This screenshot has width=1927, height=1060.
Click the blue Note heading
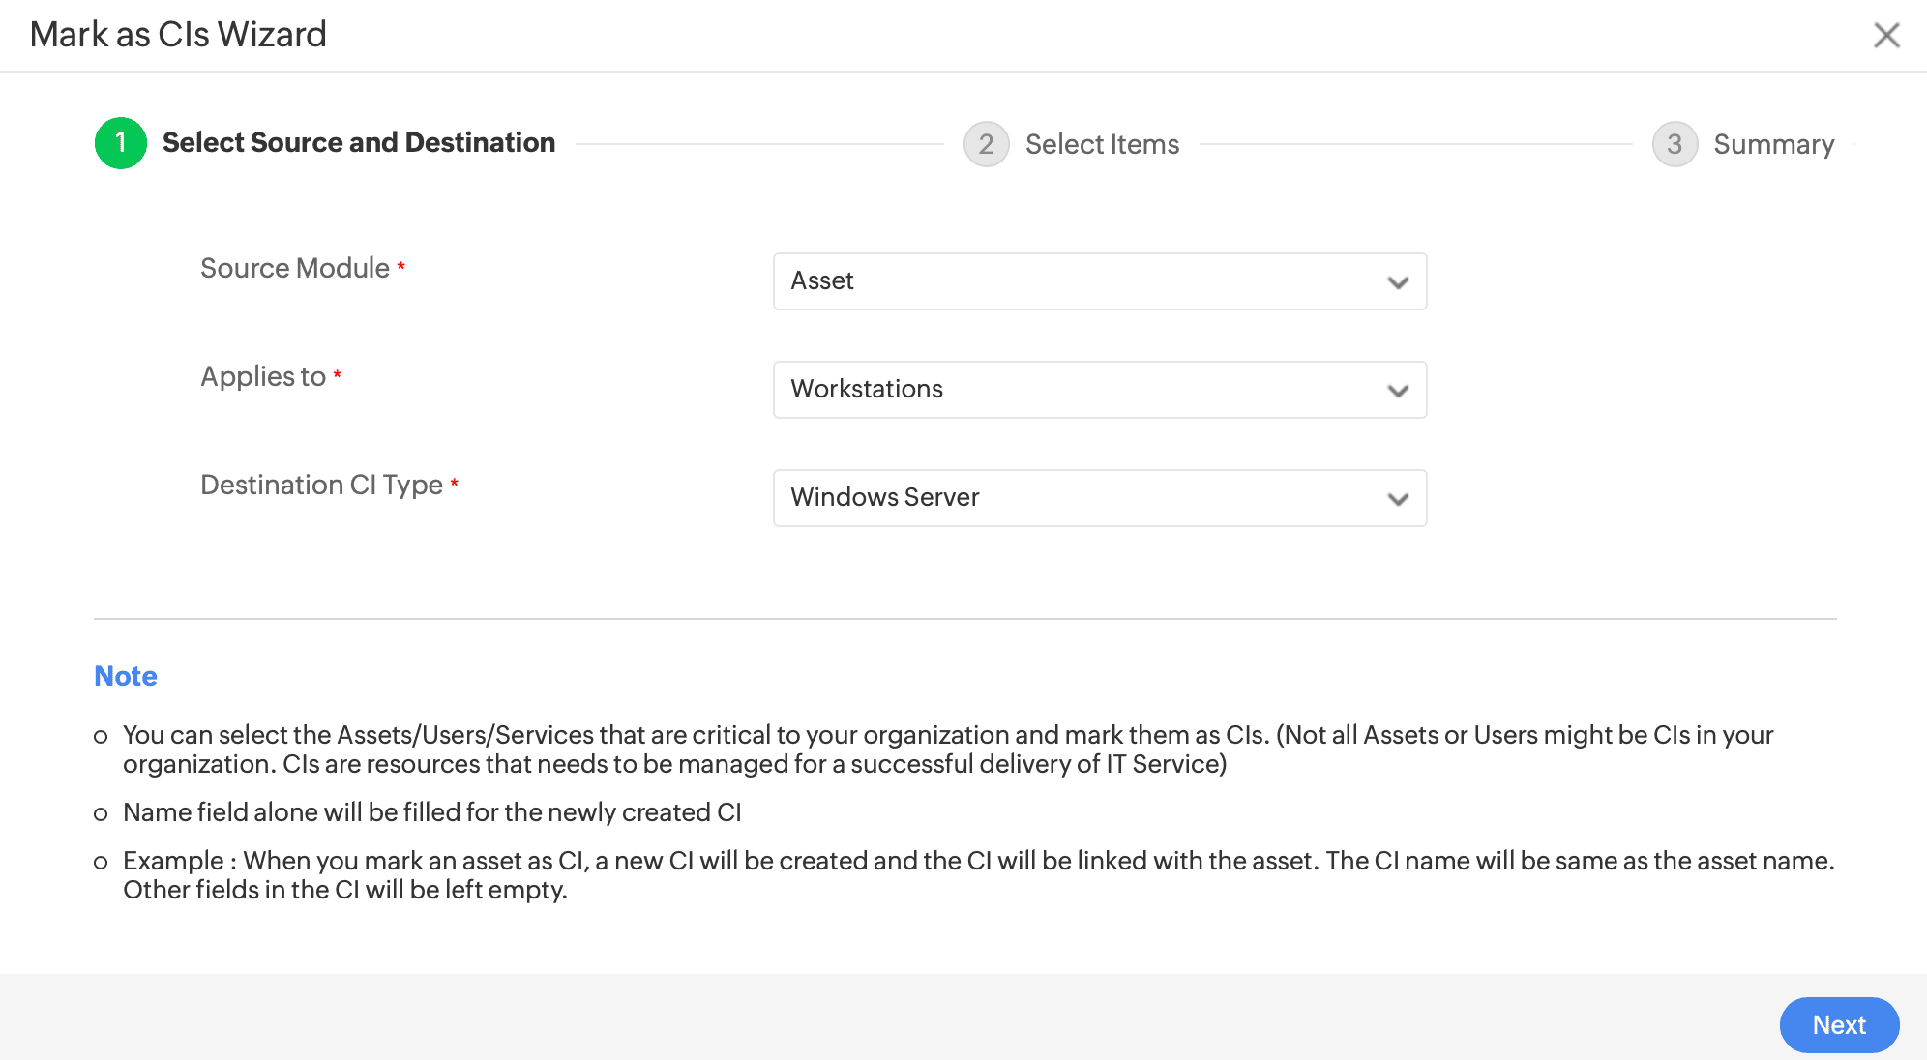point(125,676)
